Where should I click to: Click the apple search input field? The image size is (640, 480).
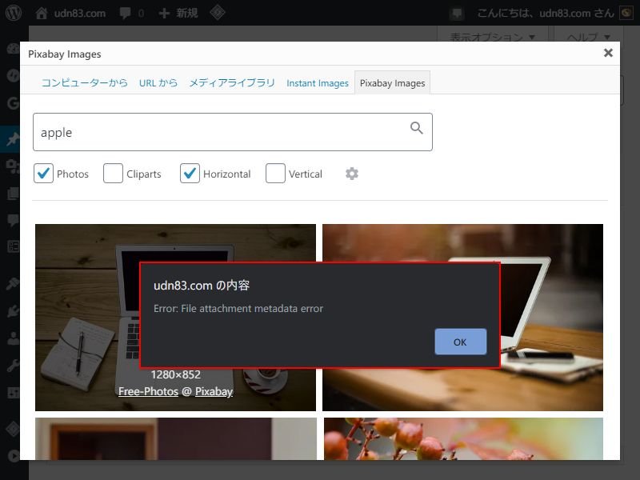[233, 132]
